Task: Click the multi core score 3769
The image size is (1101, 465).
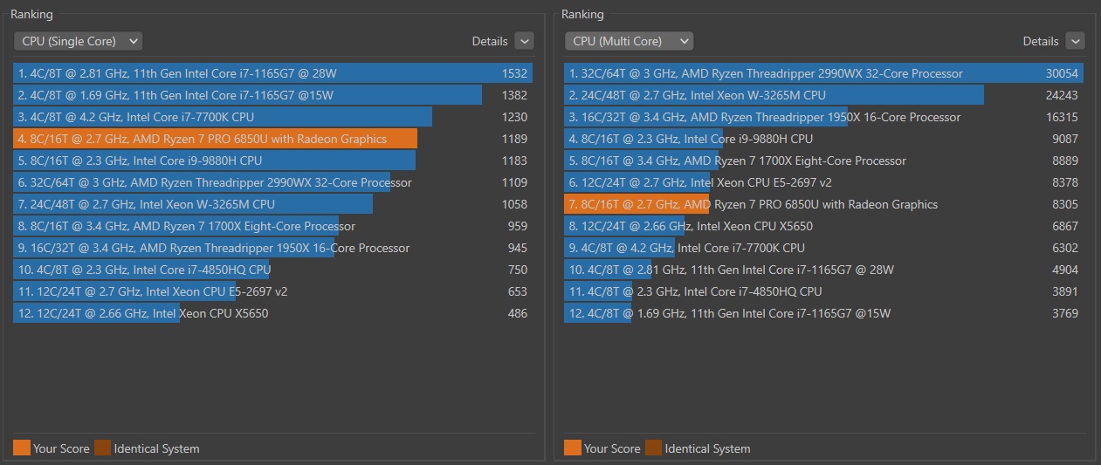Action: point(1065,313)
